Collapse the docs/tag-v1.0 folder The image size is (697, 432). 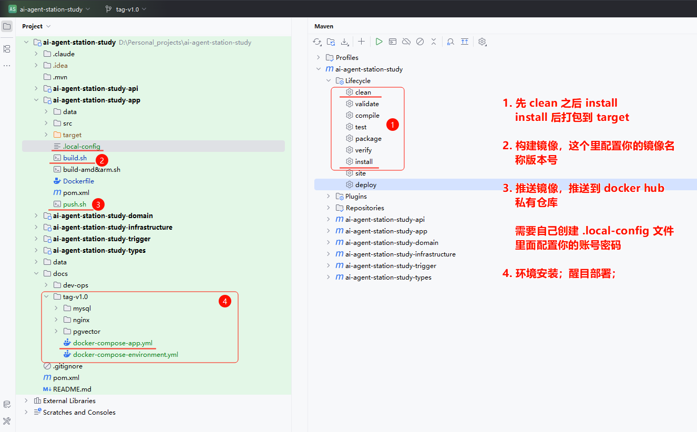[x=46, y=297]
